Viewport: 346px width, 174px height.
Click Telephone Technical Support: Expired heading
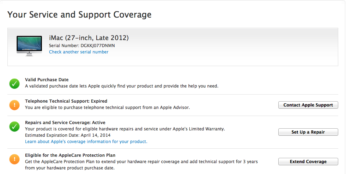click(x=66, y=101)
